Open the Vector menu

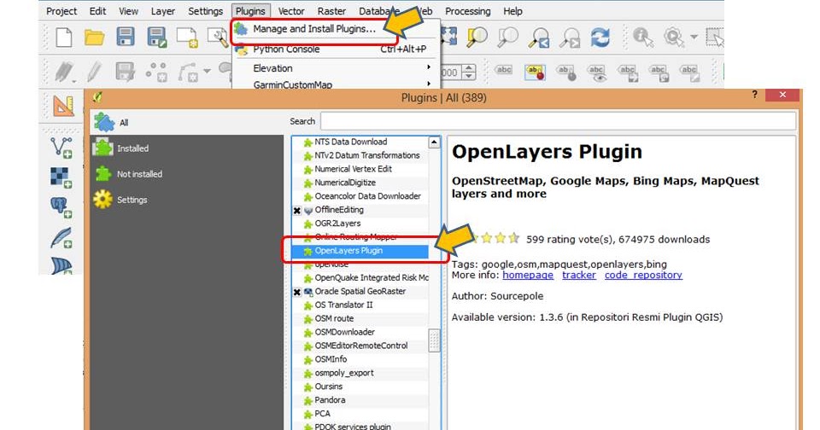pyautogui.click(x=291, y=11)
